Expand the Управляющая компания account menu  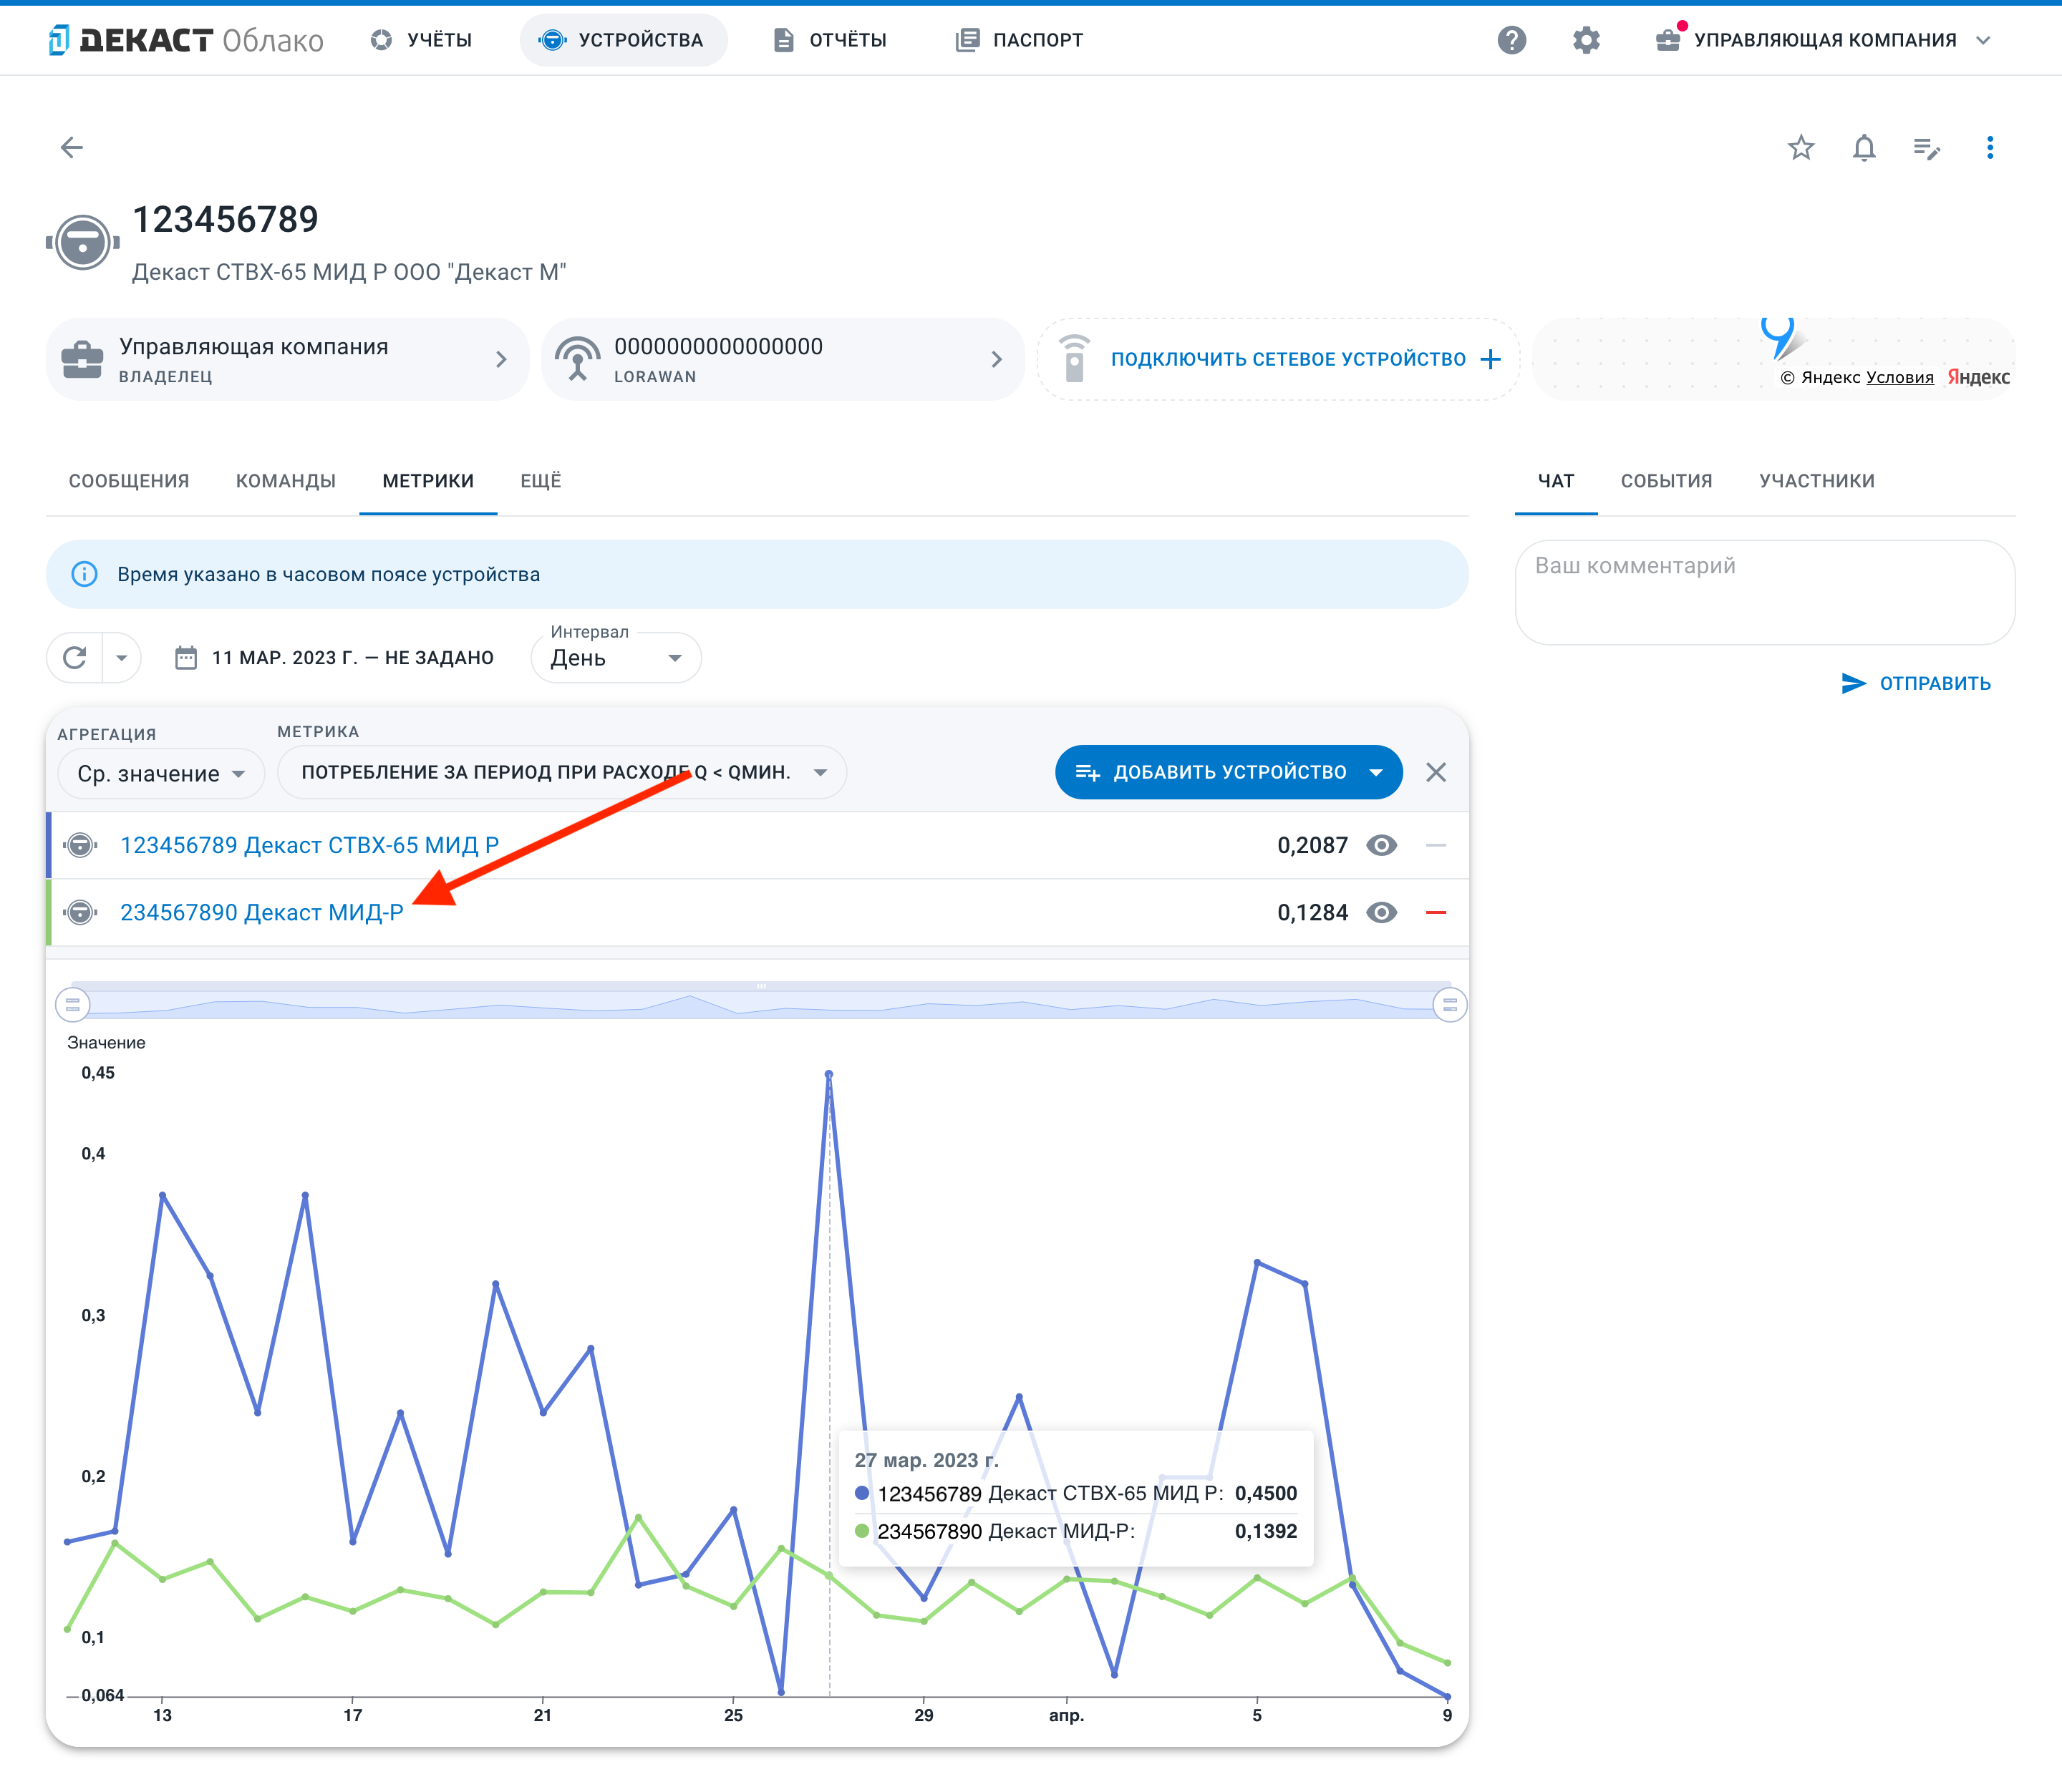(1824, 40)
